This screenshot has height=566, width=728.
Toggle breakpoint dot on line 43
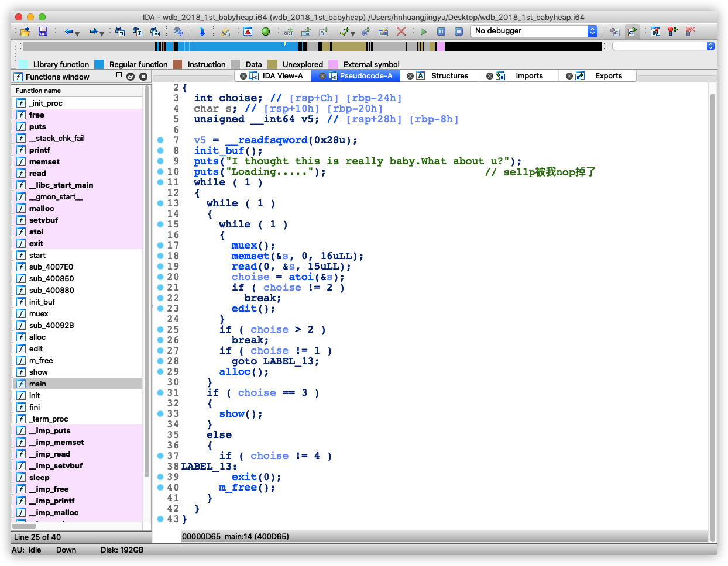[160, 519]
